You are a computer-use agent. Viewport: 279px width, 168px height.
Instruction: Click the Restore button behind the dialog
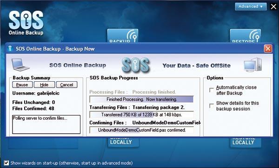point(246,36)
